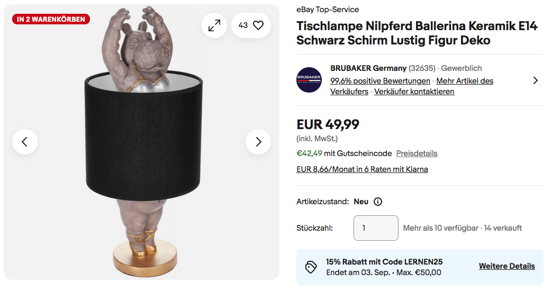Screen dimensions: 552x291
Task: Click the 14 verkauft sold count
Action: click(x=503, y=228)
